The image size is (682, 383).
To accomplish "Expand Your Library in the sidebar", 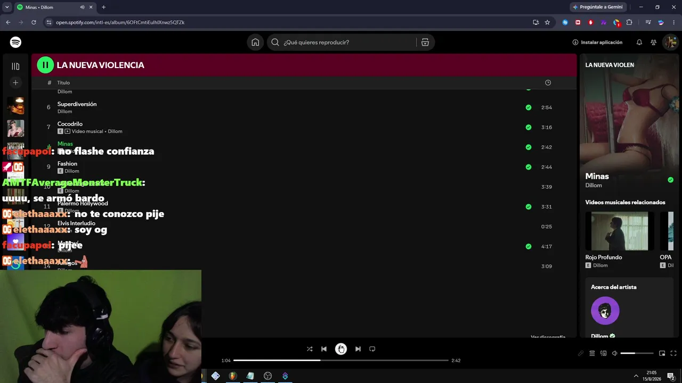I will pos(15,66).
